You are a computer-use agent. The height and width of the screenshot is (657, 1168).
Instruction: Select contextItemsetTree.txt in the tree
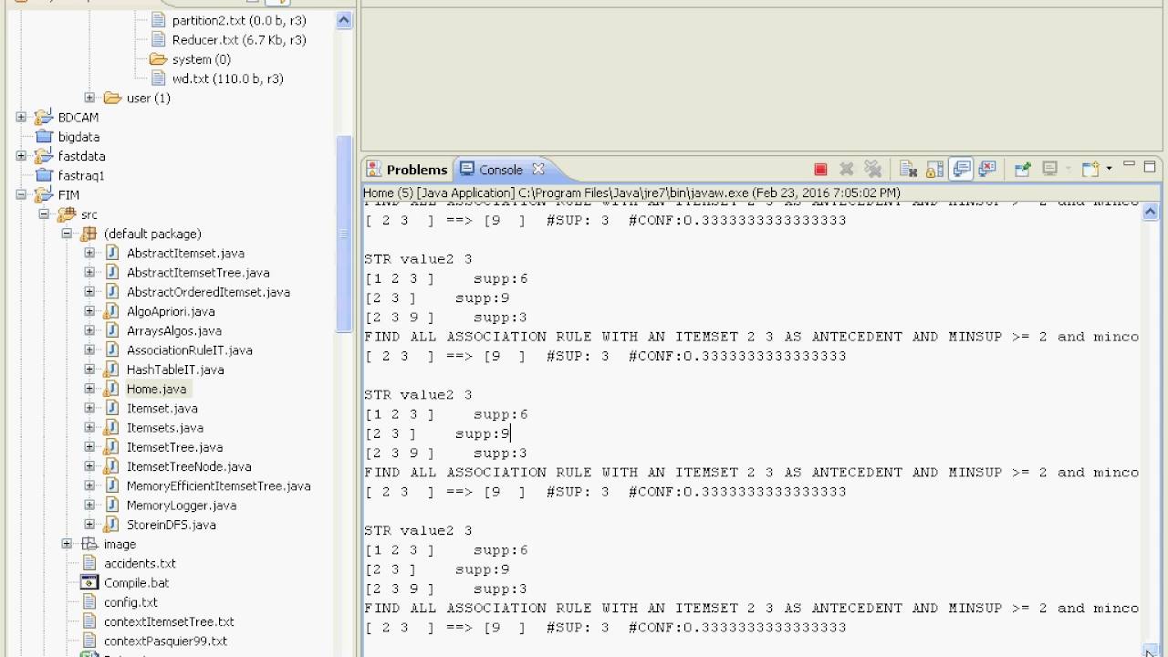pos(169,621)
